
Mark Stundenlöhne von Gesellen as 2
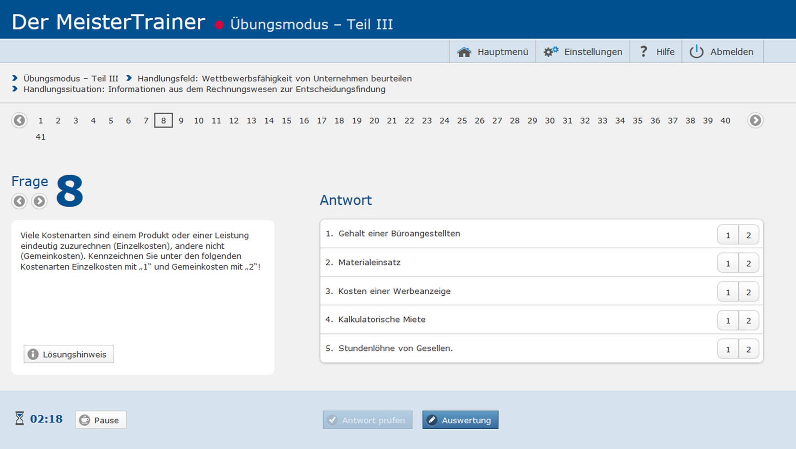pos(749,349)
